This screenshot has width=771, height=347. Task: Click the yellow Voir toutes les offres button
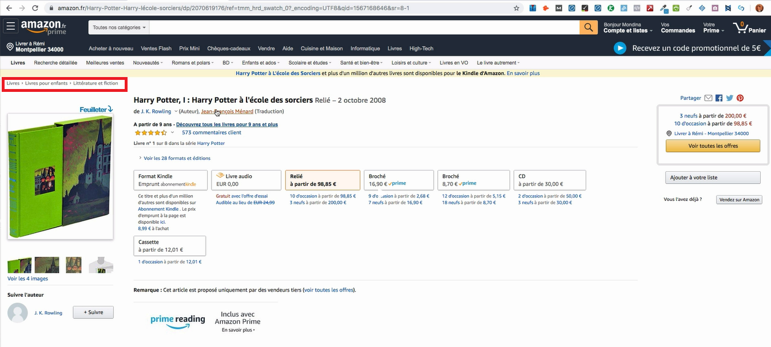tap(713, 146)
